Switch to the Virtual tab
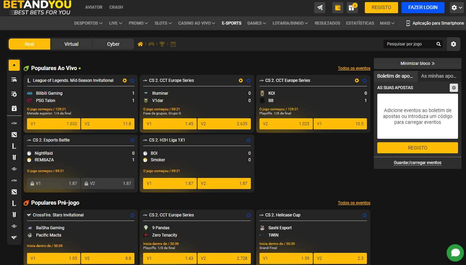The height and width of the screenshot is (265, 466). (71, 44)
